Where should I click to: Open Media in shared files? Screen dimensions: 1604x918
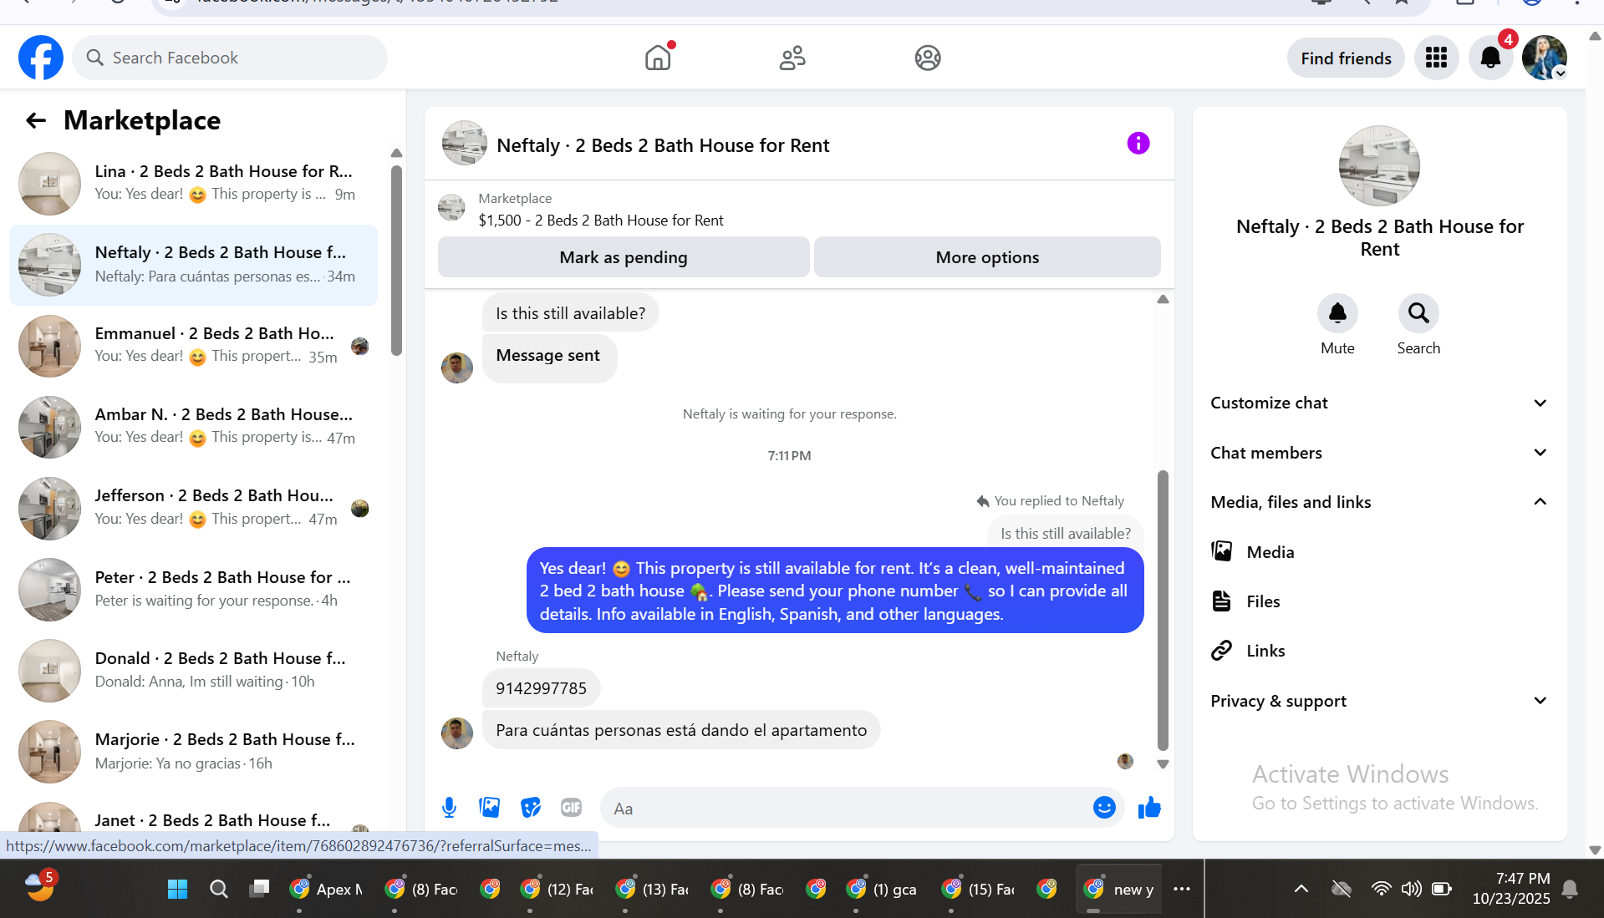tap(1379, 551)
